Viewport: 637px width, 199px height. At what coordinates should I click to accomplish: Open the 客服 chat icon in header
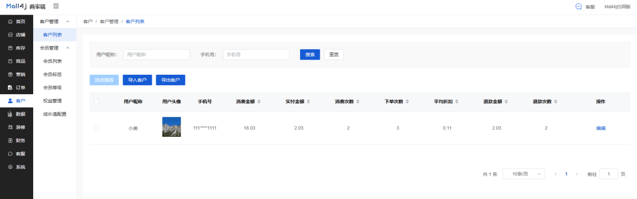(x=578, y=7)
